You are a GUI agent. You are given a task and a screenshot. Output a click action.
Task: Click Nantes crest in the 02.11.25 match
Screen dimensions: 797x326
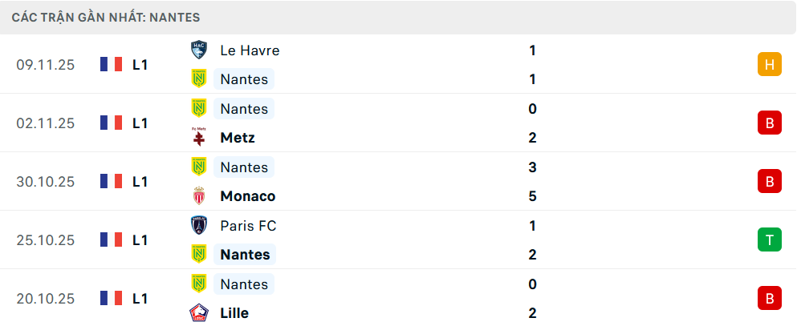(x=199, y=108)
